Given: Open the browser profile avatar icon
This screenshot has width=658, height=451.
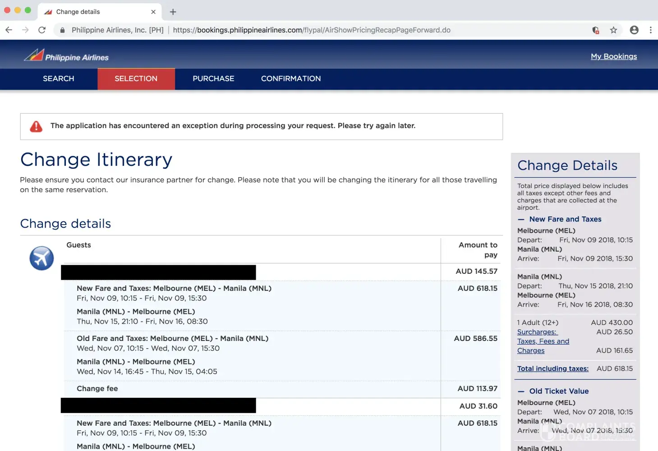Looking at the screenshot, I should point(634,30).
